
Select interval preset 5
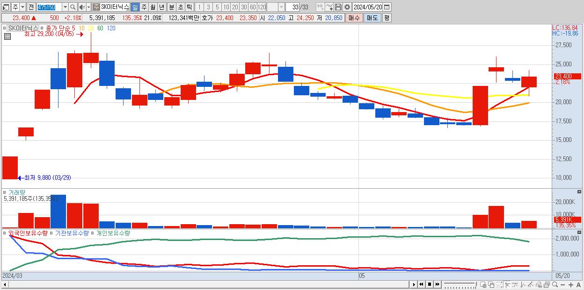coord(217,7)
